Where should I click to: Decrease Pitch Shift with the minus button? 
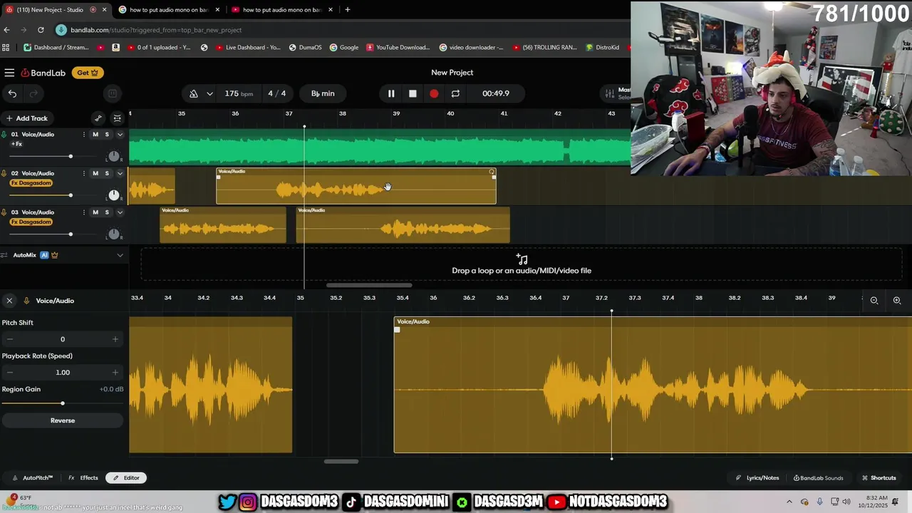click(x=9, y=339)
